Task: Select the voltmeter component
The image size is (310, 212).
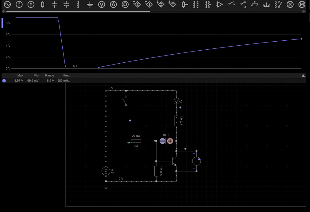Action: (102, 4)
